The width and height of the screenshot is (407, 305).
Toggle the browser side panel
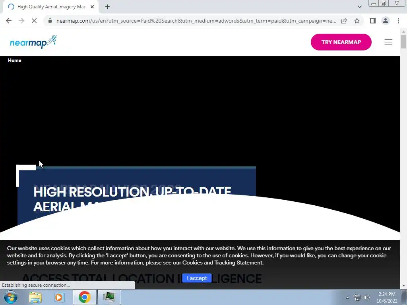coord(373,21)
